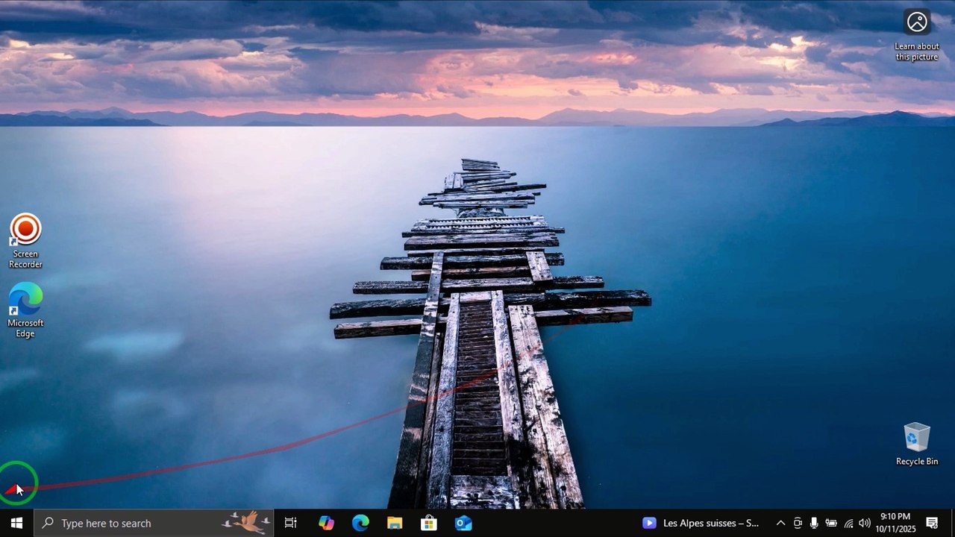Click the 'Learn about this picture' icon
The width and height of the screenshot is (955, 537).
tap(917, 35)
